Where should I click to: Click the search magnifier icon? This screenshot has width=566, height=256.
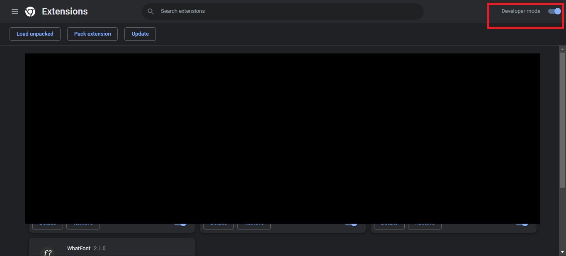point(151,12)
